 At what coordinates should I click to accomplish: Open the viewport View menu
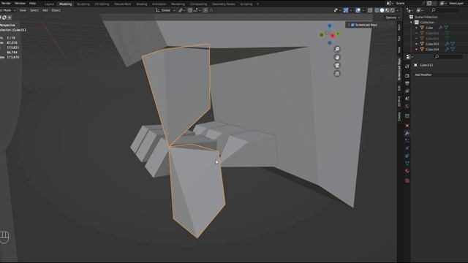click(x=23, y=10)
